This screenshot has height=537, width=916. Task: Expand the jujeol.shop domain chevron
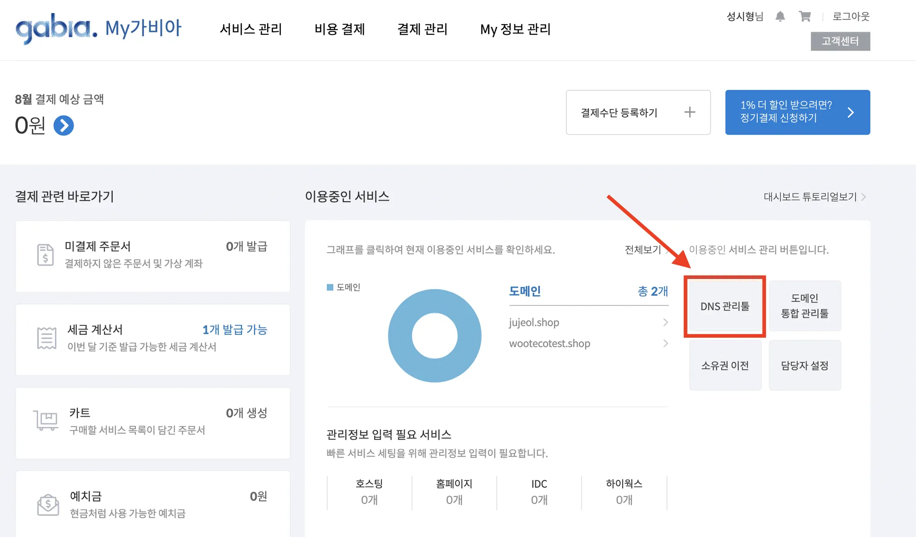coord(665,322)
